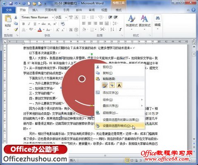Screen dimensions: 198x165
Task: Expand 组合(G) Group submenu
Action: click(x=119, y=100)
